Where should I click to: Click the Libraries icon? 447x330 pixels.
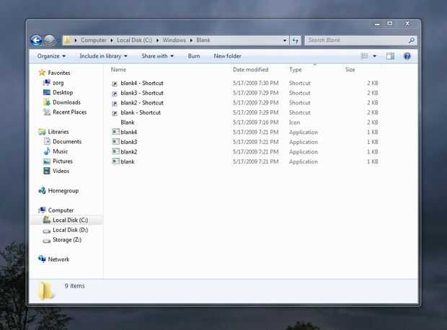coord(43,132)
